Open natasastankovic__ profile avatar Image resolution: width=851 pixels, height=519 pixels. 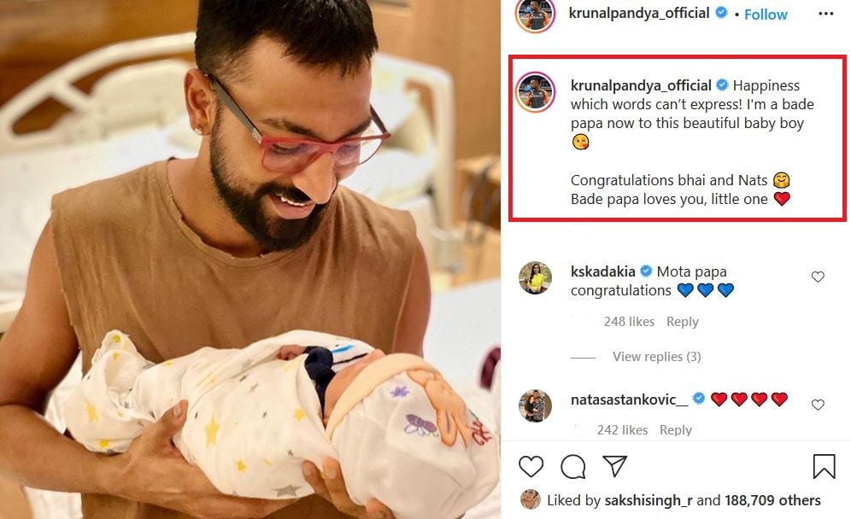pyautogui.click(x=535, y=405)
